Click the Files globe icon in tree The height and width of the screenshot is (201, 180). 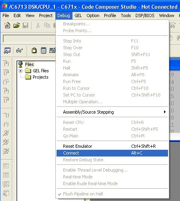(x=20, y=64)
